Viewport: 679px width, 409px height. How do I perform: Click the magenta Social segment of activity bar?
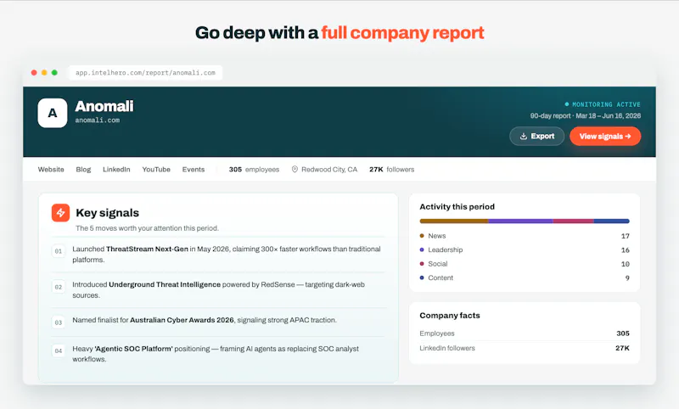573,221
